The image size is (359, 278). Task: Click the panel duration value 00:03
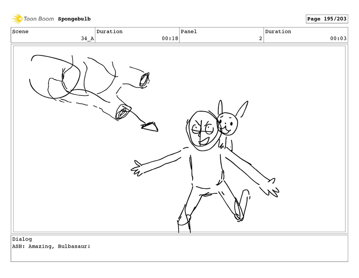(338, 39)
